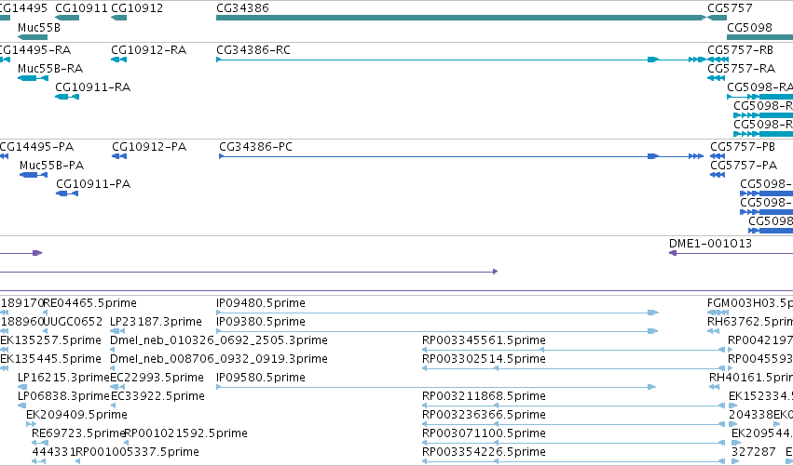Select the CG10911-RA transcript label
The height and width of the screenshot is (466, 793).
(x=93, y=87)
